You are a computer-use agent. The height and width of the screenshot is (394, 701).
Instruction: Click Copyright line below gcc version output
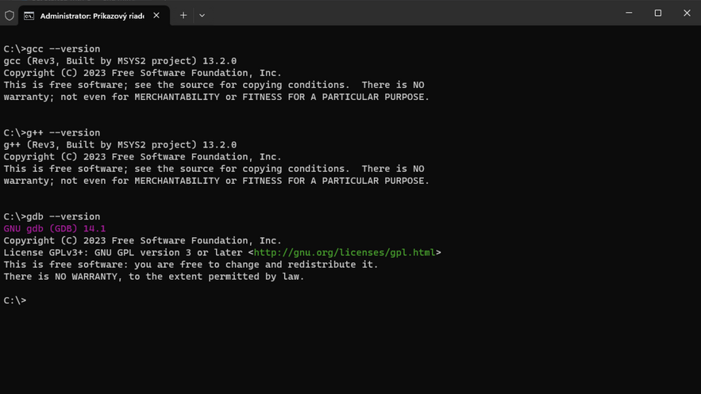click(x=143, y=73)
